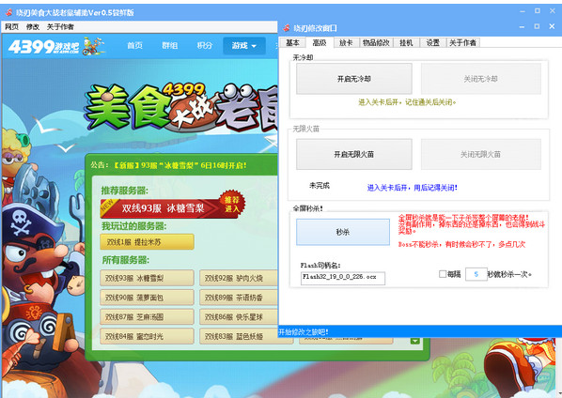The width and height of the screenshot is (562, 398).
Task: Switch to the 放卡 tab
Action: 346,42
